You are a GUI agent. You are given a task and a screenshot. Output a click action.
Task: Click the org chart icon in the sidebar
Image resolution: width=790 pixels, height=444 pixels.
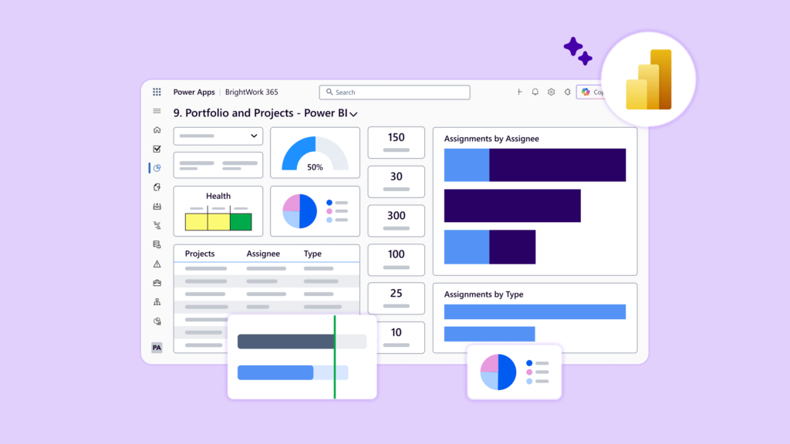pyautogui.click(x=157, y=301)
